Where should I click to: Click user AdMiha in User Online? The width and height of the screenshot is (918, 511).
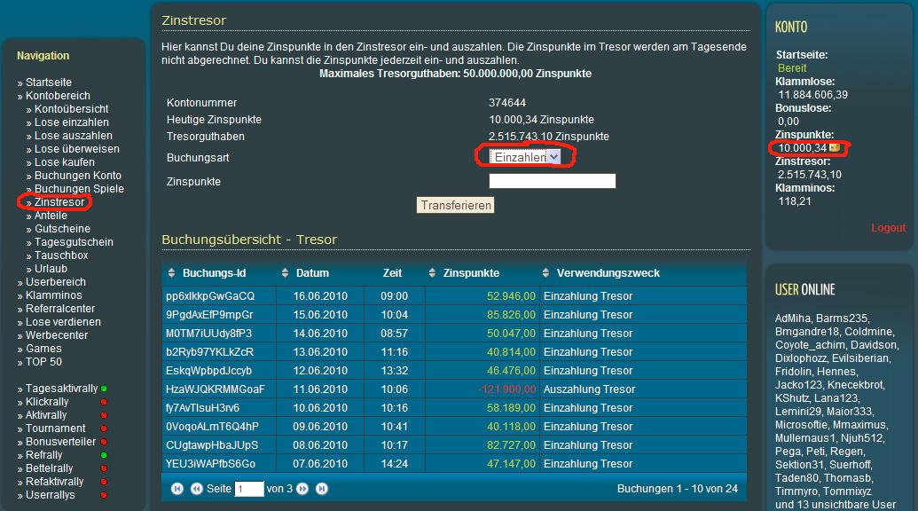[793, 318]
